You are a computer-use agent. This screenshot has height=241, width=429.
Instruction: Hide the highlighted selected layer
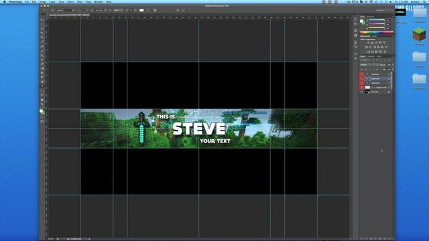pos(362,78)
